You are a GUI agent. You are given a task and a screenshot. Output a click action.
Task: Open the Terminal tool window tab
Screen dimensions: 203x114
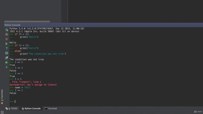51,108
